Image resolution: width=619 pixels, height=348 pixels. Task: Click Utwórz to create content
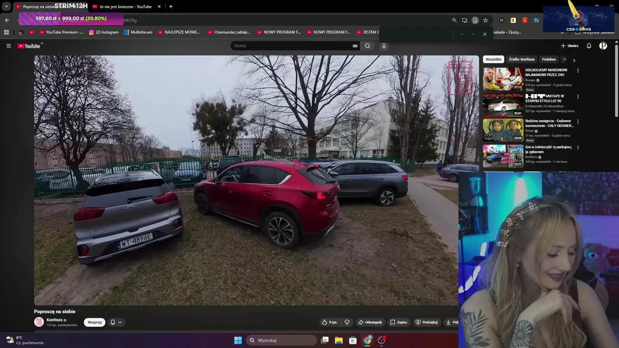coord(570,46)
